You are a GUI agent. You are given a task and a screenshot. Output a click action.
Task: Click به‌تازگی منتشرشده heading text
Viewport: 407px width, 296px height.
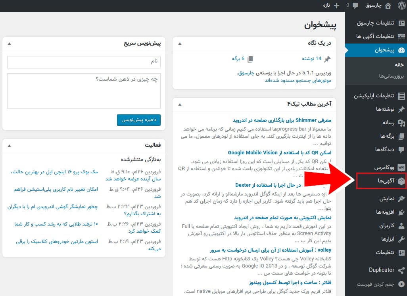point(141,160)
